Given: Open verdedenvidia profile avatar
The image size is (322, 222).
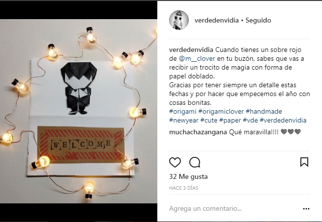Looking at the screenshot, I should [x=179, y=20].
